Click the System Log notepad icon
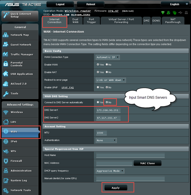 (x=6, y=180)
